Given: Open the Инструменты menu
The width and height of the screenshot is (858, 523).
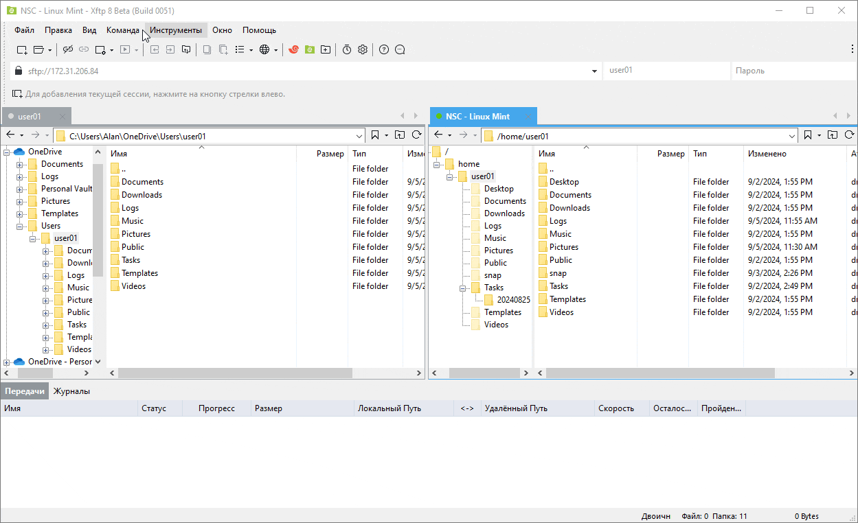Looking at the screenshot, I should coord(176,30).
